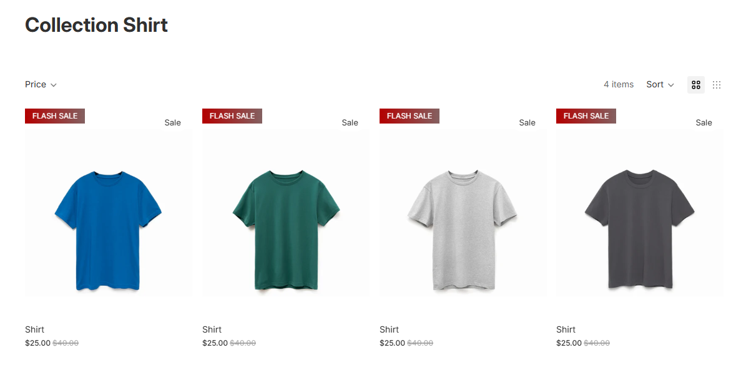
Task: Click the Shirt title under dark gray shirt
Action: tap(566, 329)
